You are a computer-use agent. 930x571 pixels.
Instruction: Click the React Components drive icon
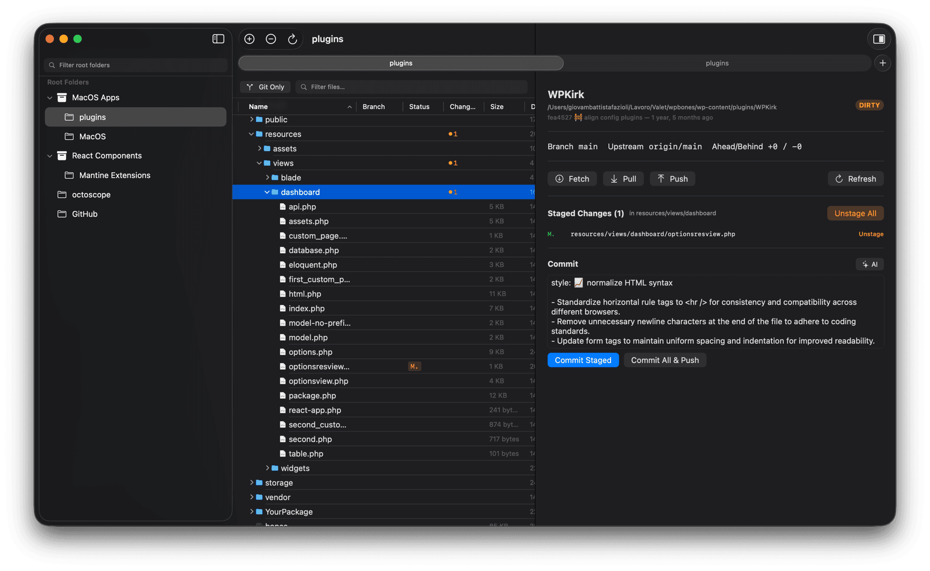coord(62,156)
